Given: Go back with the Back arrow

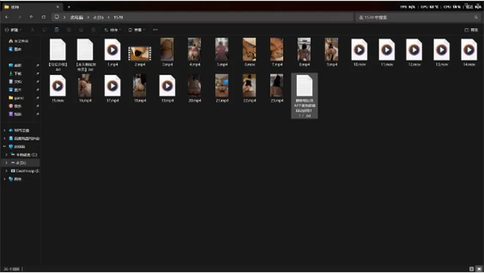Looking at the screenshot, I should click(x=7, y=17).
